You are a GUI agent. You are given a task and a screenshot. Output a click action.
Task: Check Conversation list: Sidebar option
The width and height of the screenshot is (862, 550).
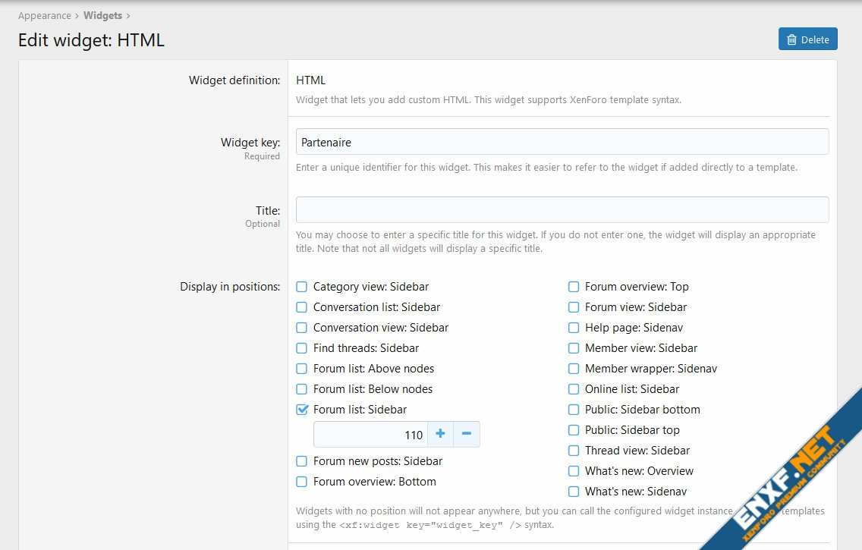point(302,307)
